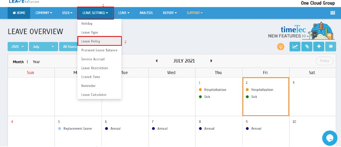Screen dimensions: 341x147
Task: Click the Leave Solution logo
Action: [24, 2]
